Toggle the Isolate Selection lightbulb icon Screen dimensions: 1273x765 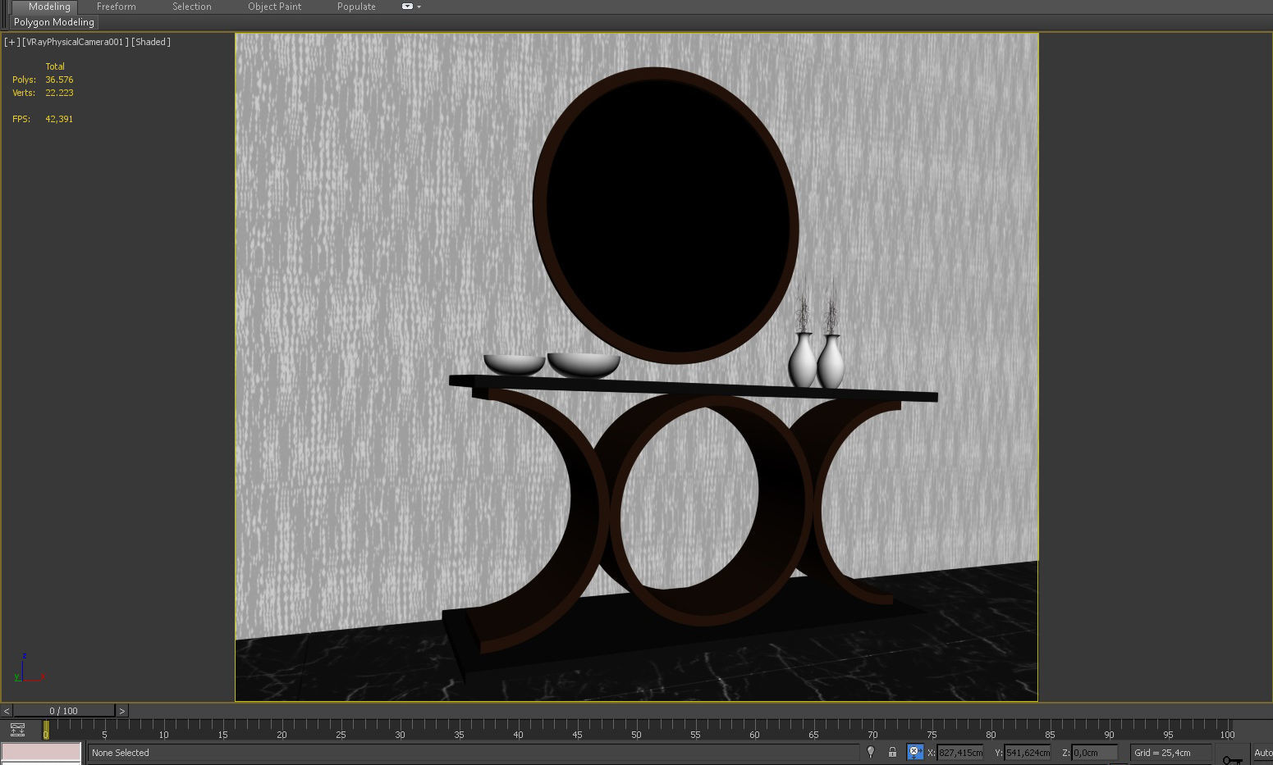tap(871, 752)
